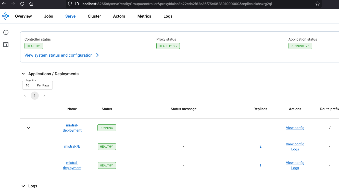The height and width of the screenshot is (193, 339).
Task: Click the Ray logo icon
Action: (5, 16)
